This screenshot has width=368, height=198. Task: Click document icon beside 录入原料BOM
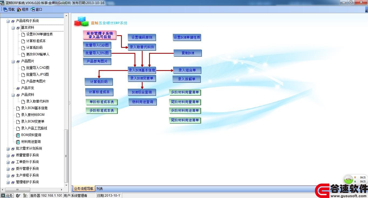pyautogui.click(x=18, y=115)
